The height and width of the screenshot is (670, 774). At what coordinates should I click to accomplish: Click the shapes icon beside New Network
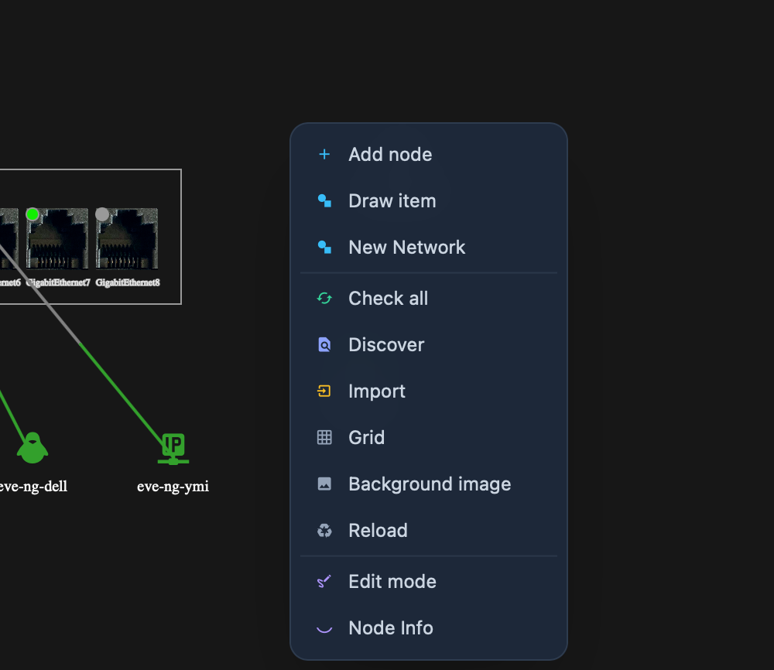tap(324, 247)
